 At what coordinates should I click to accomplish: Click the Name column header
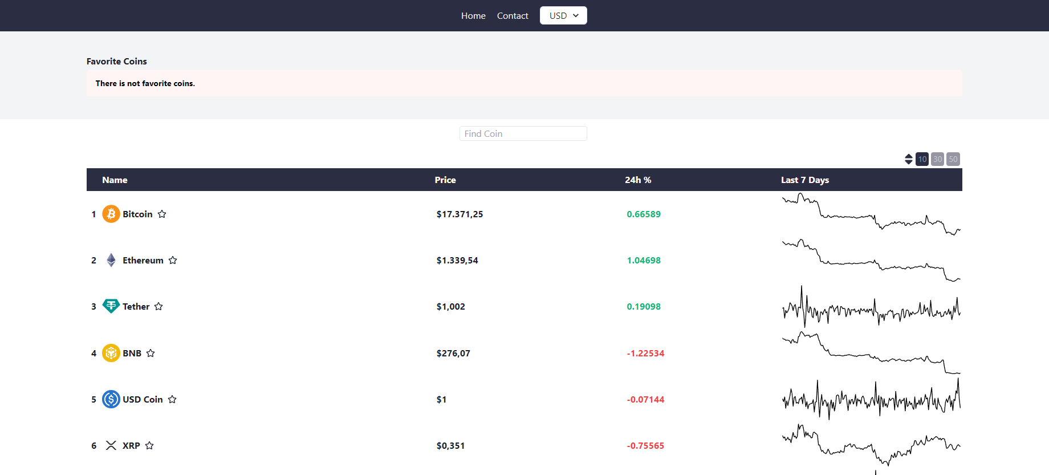115,180
